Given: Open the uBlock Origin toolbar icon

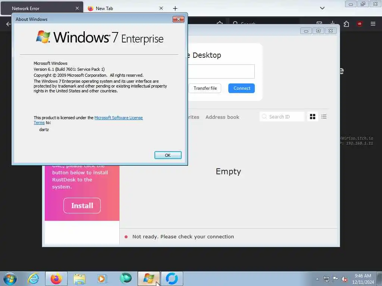Looking at the screenshot, I should point(359,24).
